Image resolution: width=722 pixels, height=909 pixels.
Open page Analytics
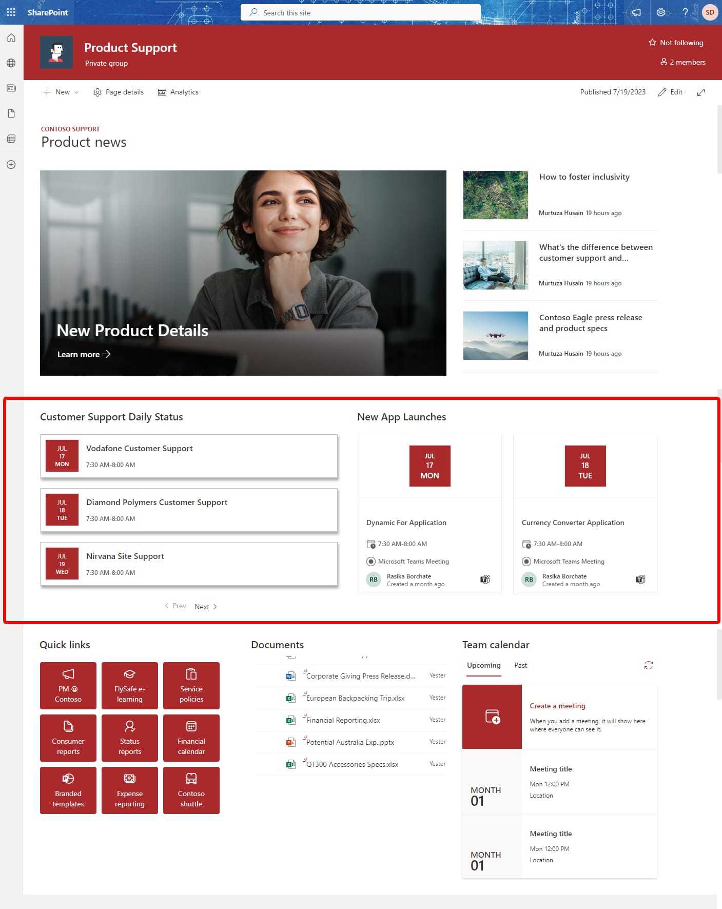(178, 92)
